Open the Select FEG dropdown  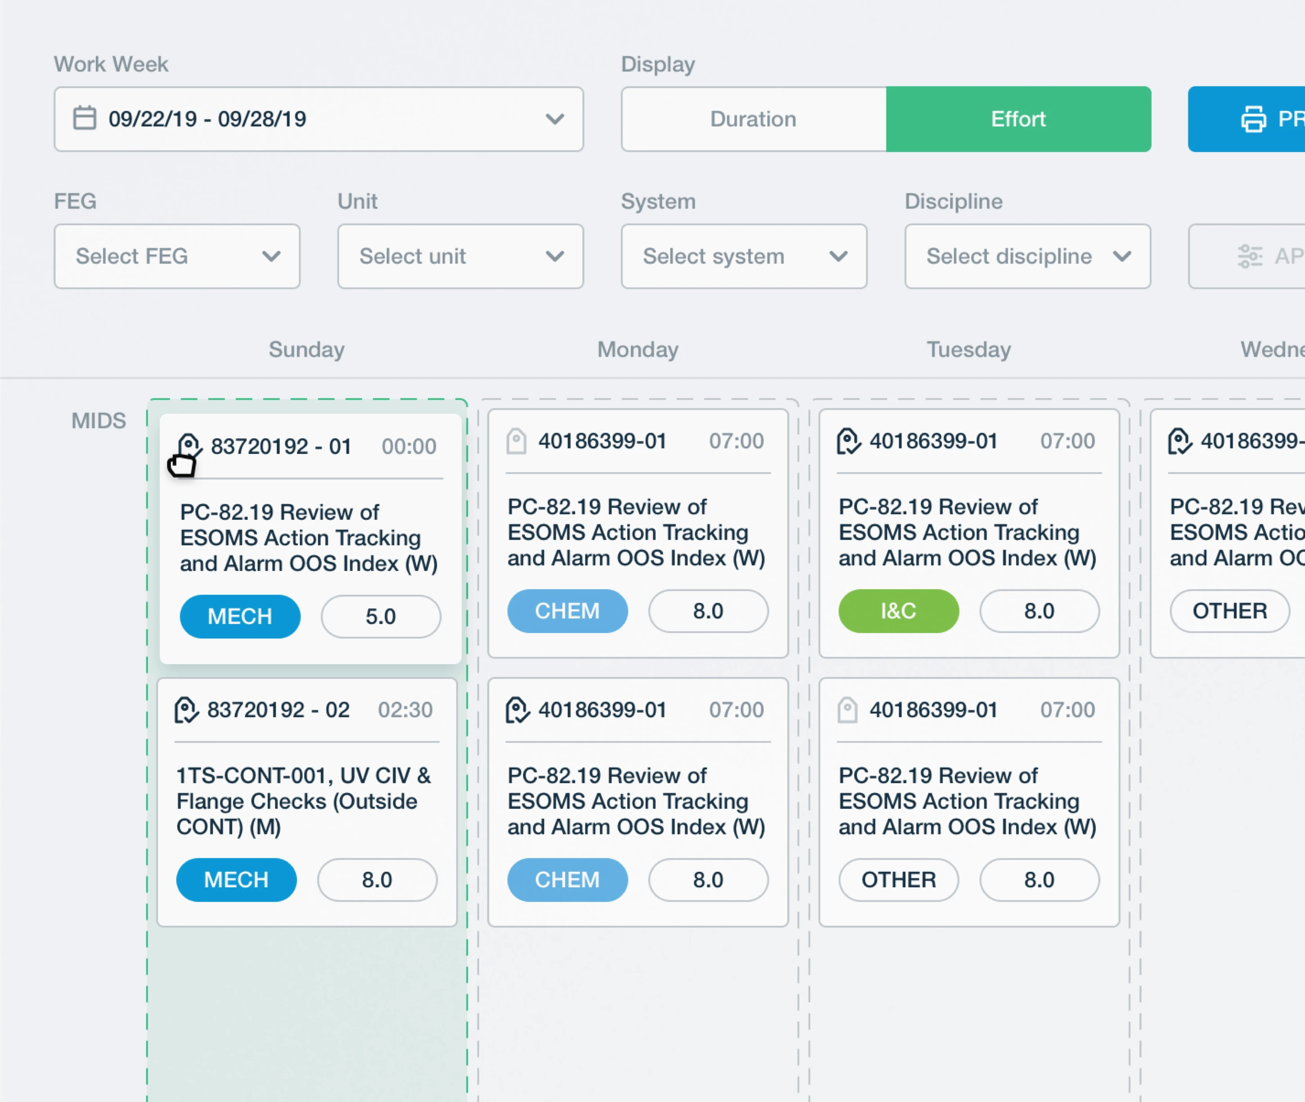[177, 256]
